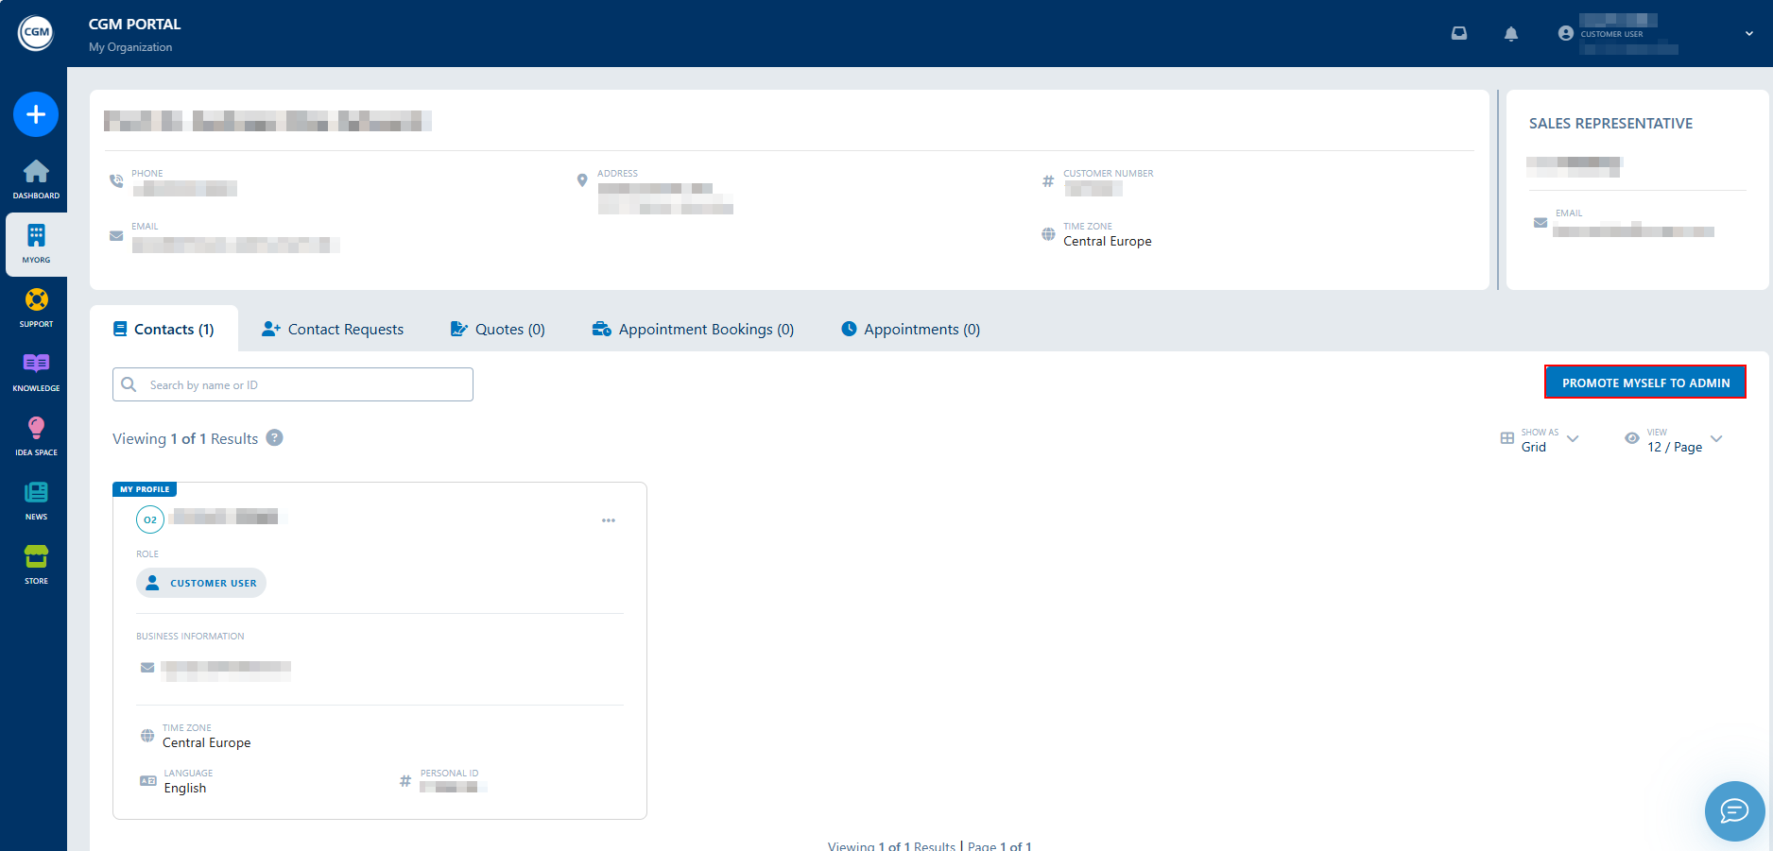Open the News section

[x=35, y=499]
